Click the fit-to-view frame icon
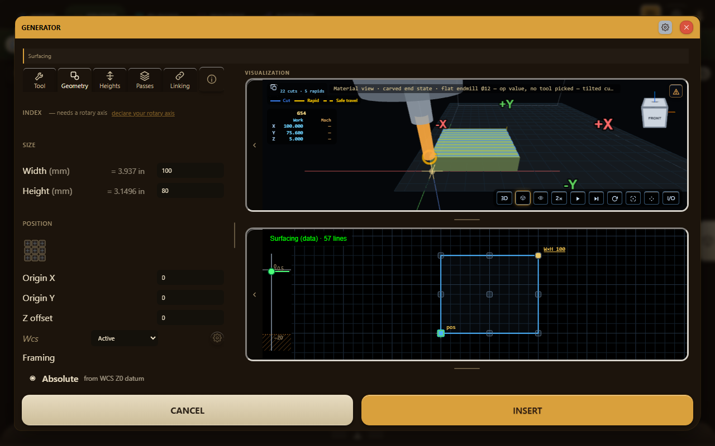Image resolution: width=715 pixels, height=446 pixels. point(633,198)
